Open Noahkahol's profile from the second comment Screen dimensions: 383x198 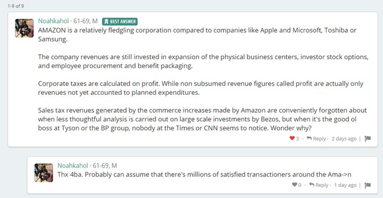[x=73, y=166]
